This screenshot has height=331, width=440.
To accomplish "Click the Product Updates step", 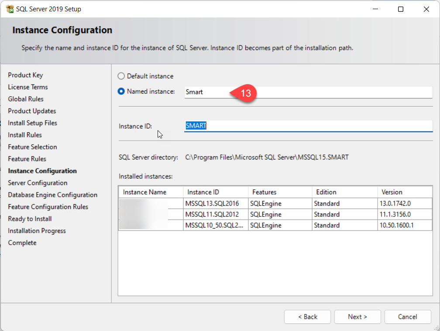I will (32, 111).
